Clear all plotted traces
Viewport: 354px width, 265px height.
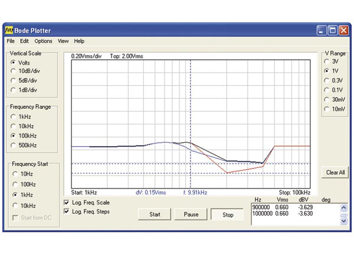[335, 173]
